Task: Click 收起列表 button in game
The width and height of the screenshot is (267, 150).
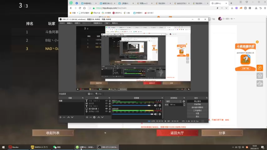Action: [53, 133]
